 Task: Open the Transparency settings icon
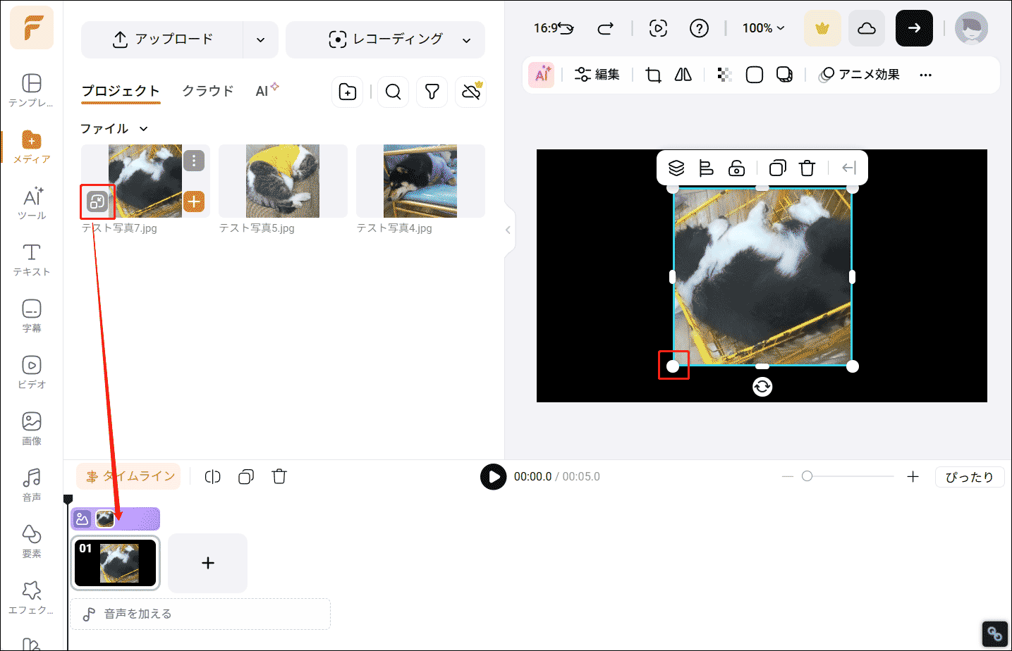click(724, 75)
